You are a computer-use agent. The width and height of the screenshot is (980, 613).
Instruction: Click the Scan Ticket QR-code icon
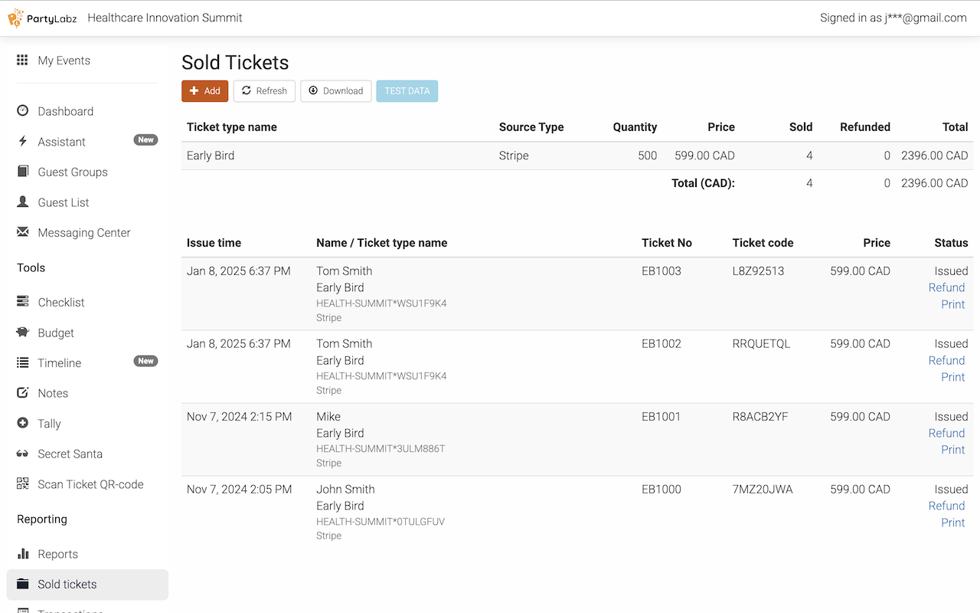click(23, 484)
